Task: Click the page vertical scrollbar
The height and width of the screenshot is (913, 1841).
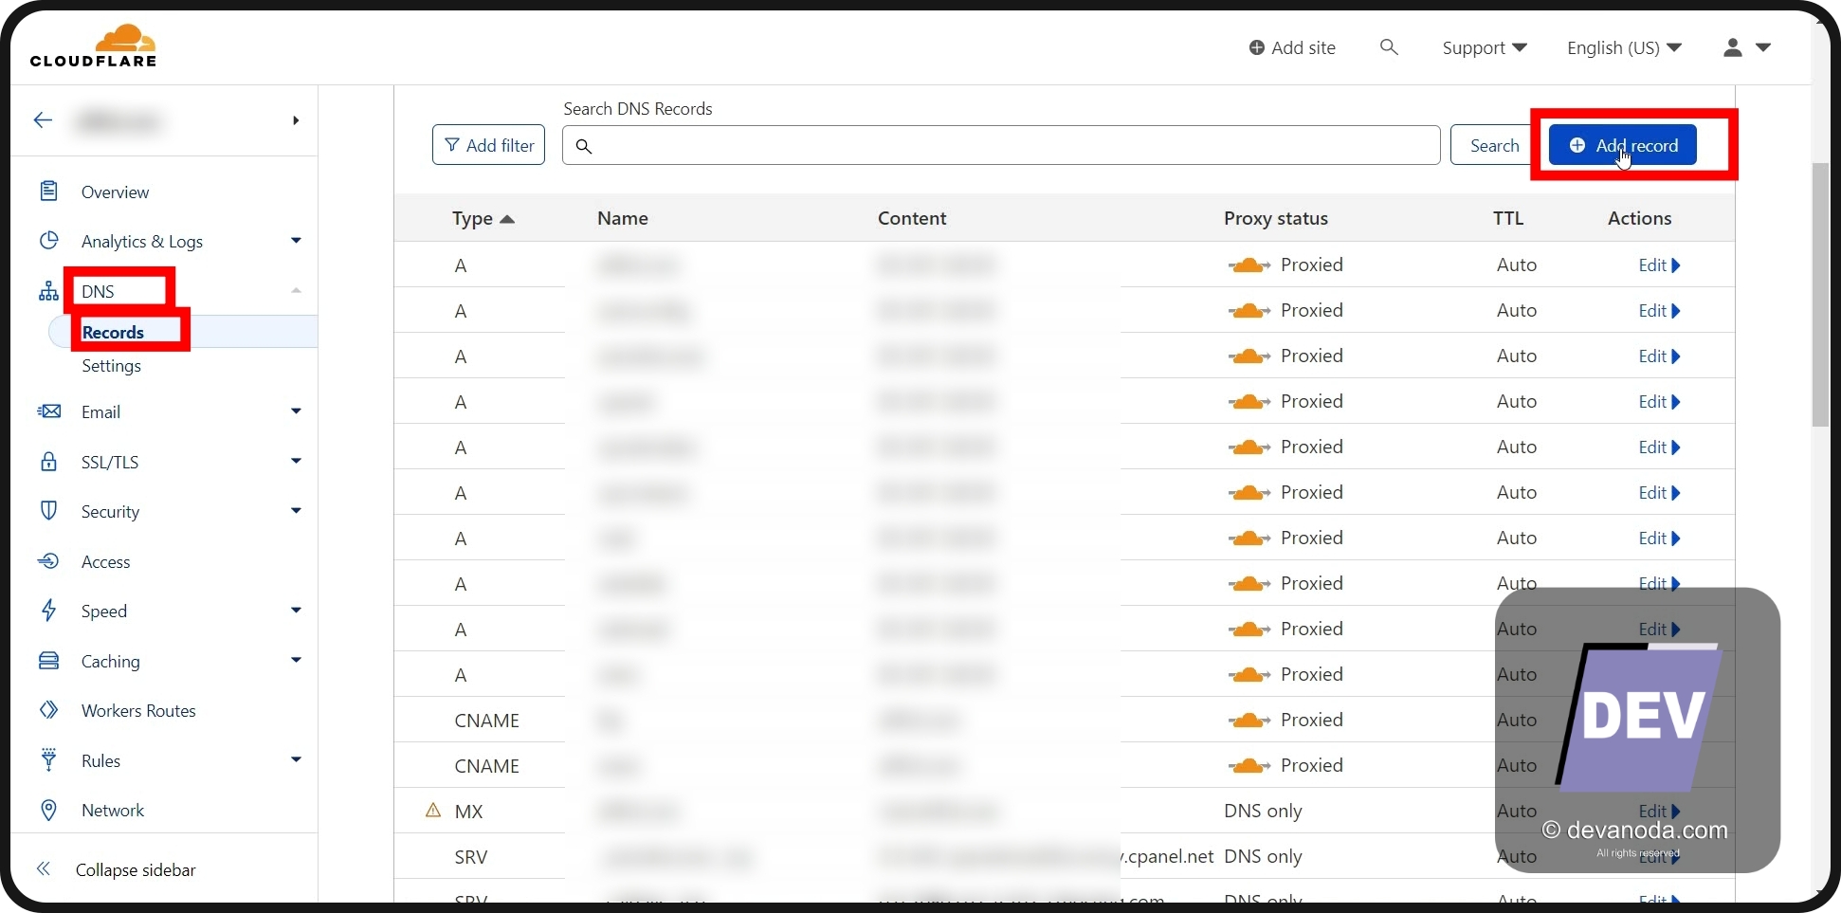Action: tap(1820, 295)
